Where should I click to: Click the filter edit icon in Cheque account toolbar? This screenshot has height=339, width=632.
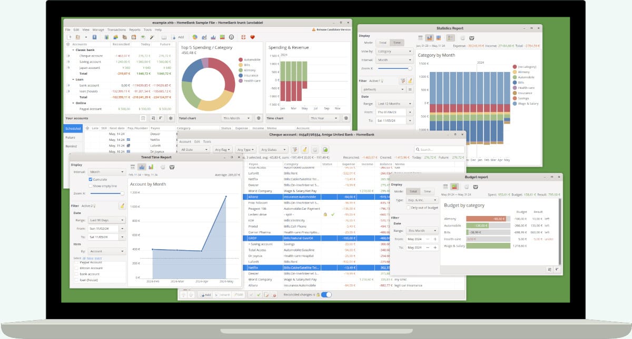click(295, 150)
